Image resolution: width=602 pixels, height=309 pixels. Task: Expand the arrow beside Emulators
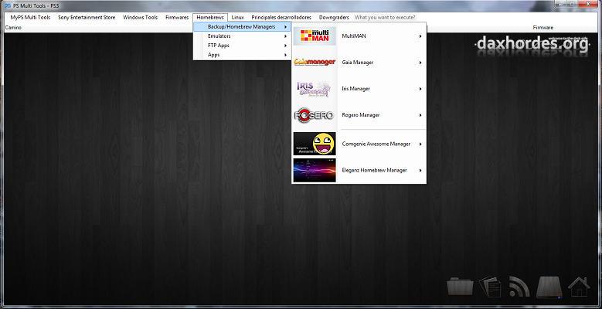(x=286, y=36)
